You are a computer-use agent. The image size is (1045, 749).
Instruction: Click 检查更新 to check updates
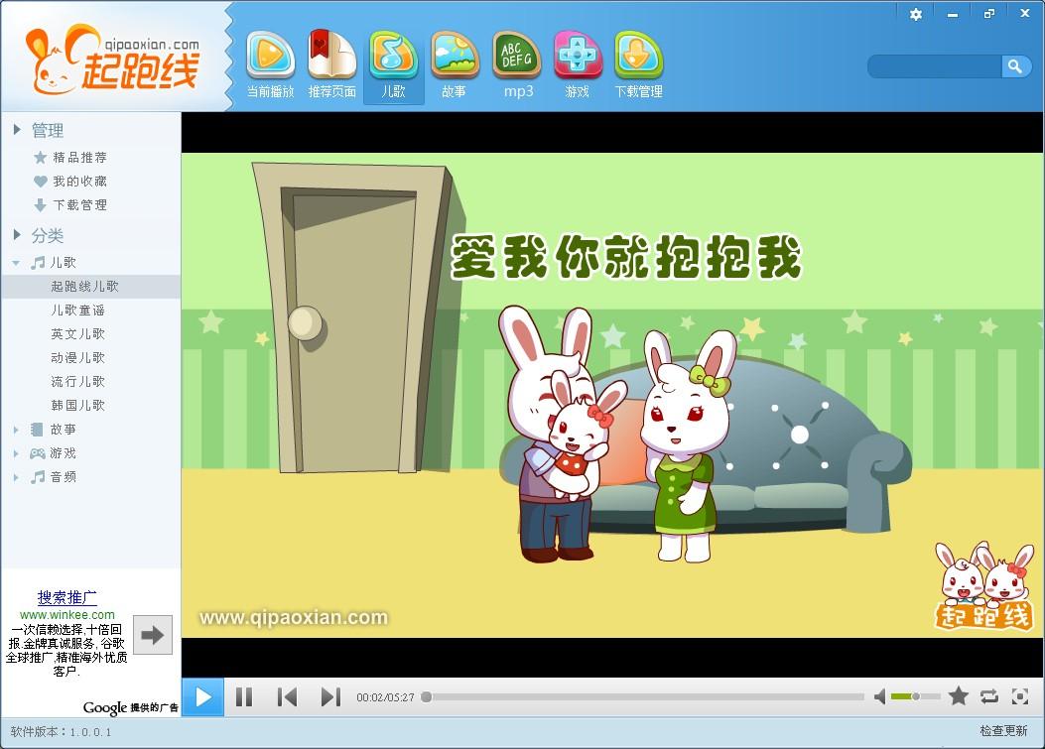coord(1003,731)
